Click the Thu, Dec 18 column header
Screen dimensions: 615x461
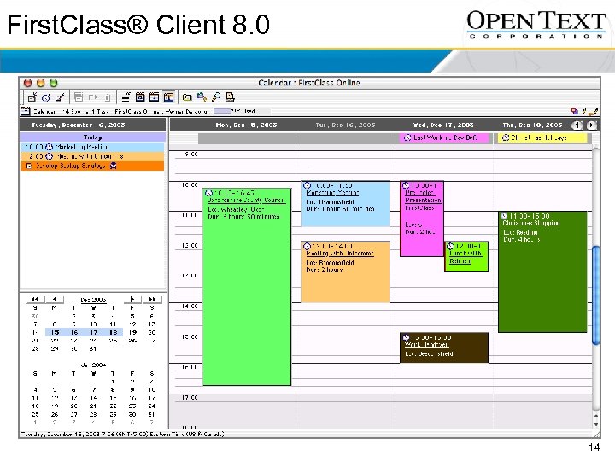tap(532, 125)
